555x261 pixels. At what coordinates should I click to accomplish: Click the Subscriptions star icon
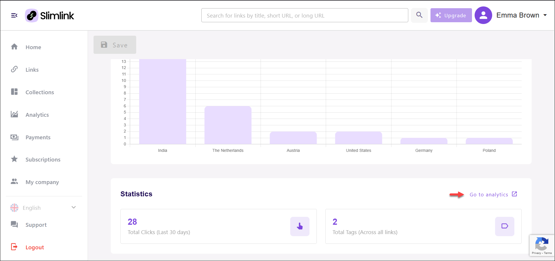click(14, 159)
